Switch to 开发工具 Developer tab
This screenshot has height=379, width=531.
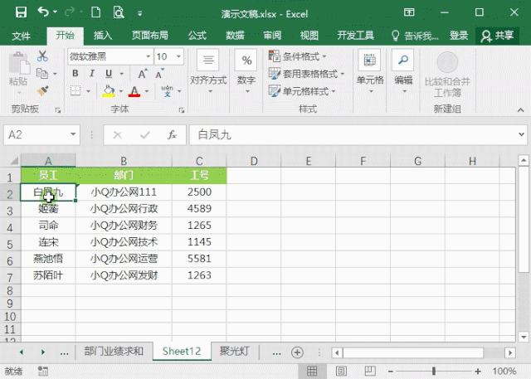pos(356,35)
